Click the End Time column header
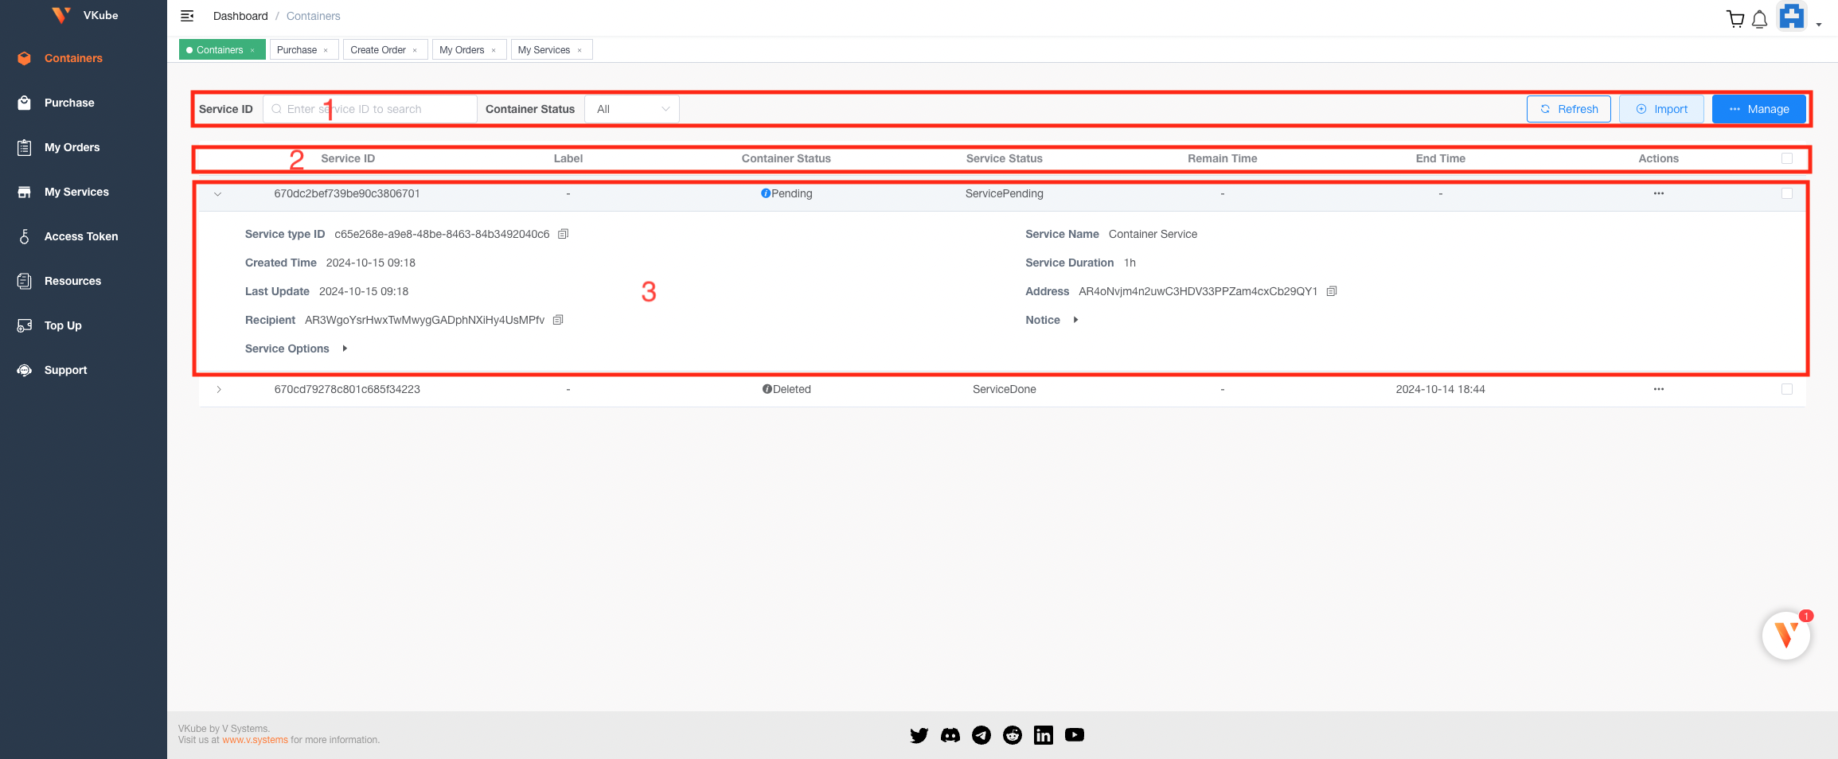Viewport: 1838px width, 759px height. pyautogui.click(x=1440, y=158)
